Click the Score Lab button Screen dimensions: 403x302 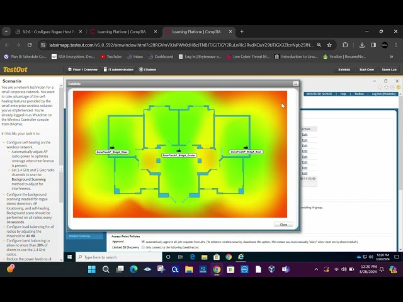[x=389, y=69]
